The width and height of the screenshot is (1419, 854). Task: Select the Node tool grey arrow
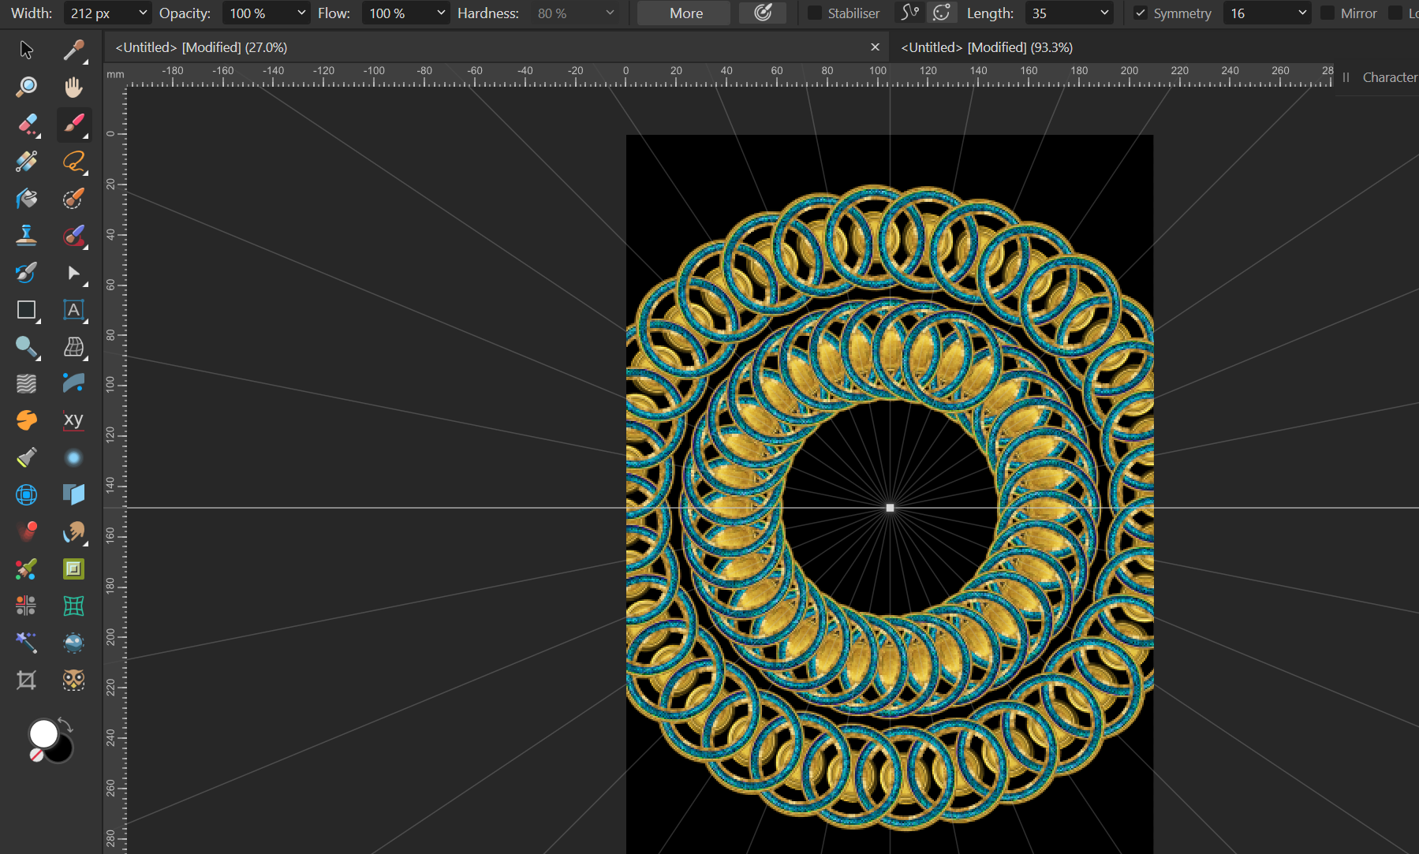[73, 272]
